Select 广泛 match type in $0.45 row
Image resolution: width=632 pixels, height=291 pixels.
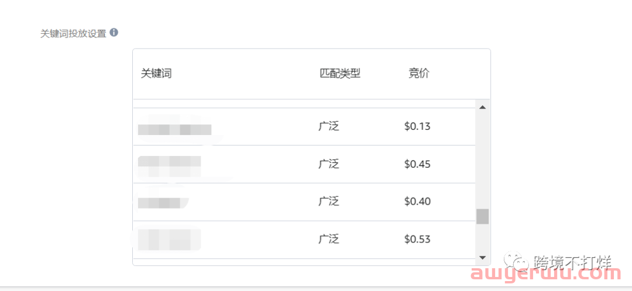pos(329,164)
